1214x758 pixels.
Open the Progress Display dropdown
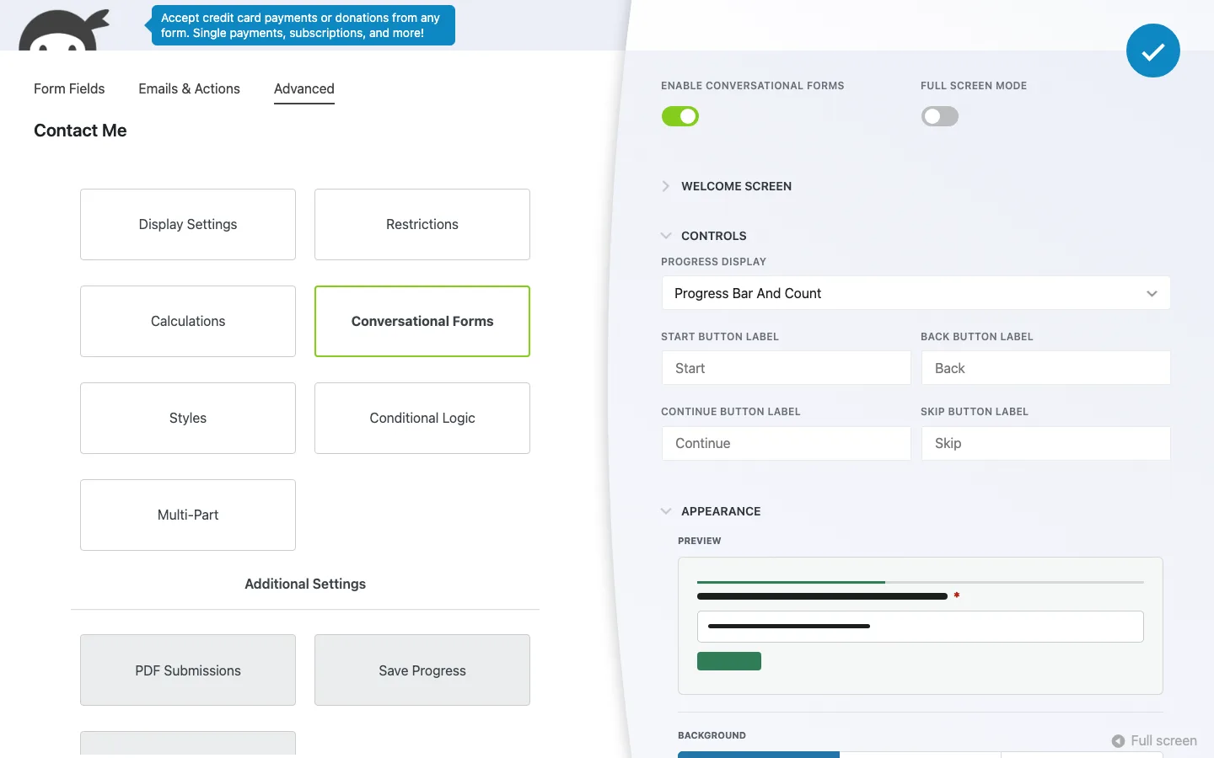916,293
